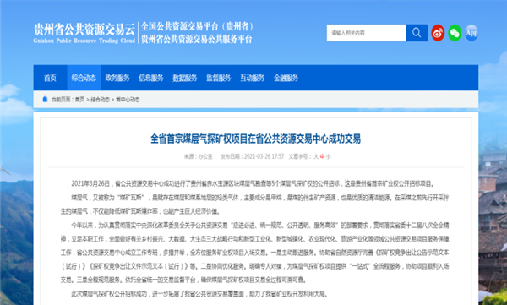Open the Weibo icon
This screenshot has height=305, width=507.
tap(438, 33)
